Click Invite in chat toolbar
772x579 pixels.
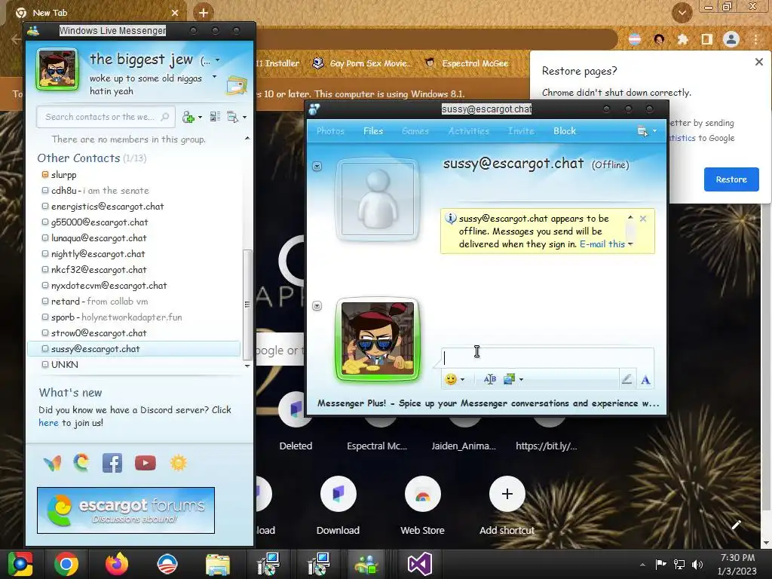pyautogui.click(x=521, y=131)
